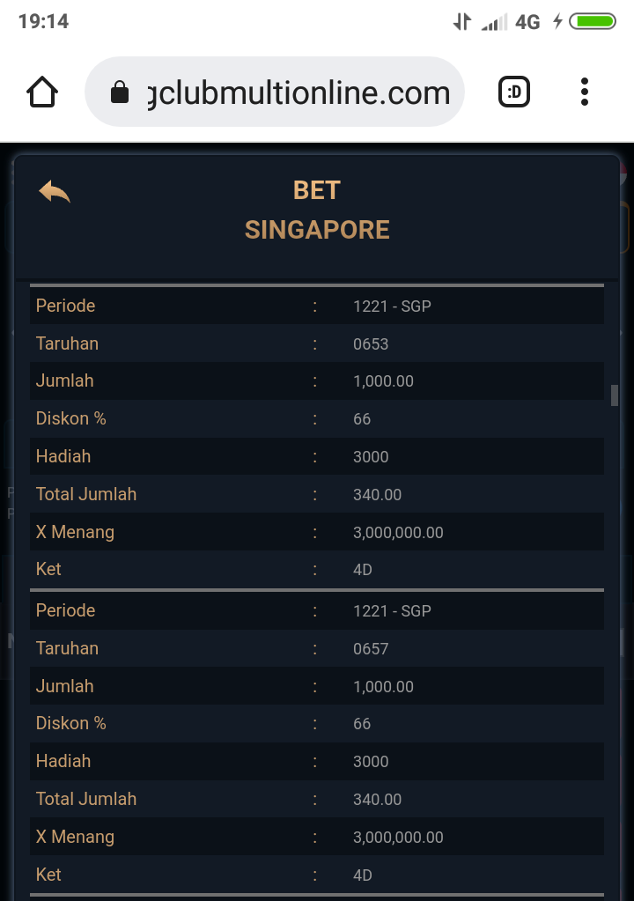
Task: Tap the first bet's Periode label
Action: click(x=65, y=306)
